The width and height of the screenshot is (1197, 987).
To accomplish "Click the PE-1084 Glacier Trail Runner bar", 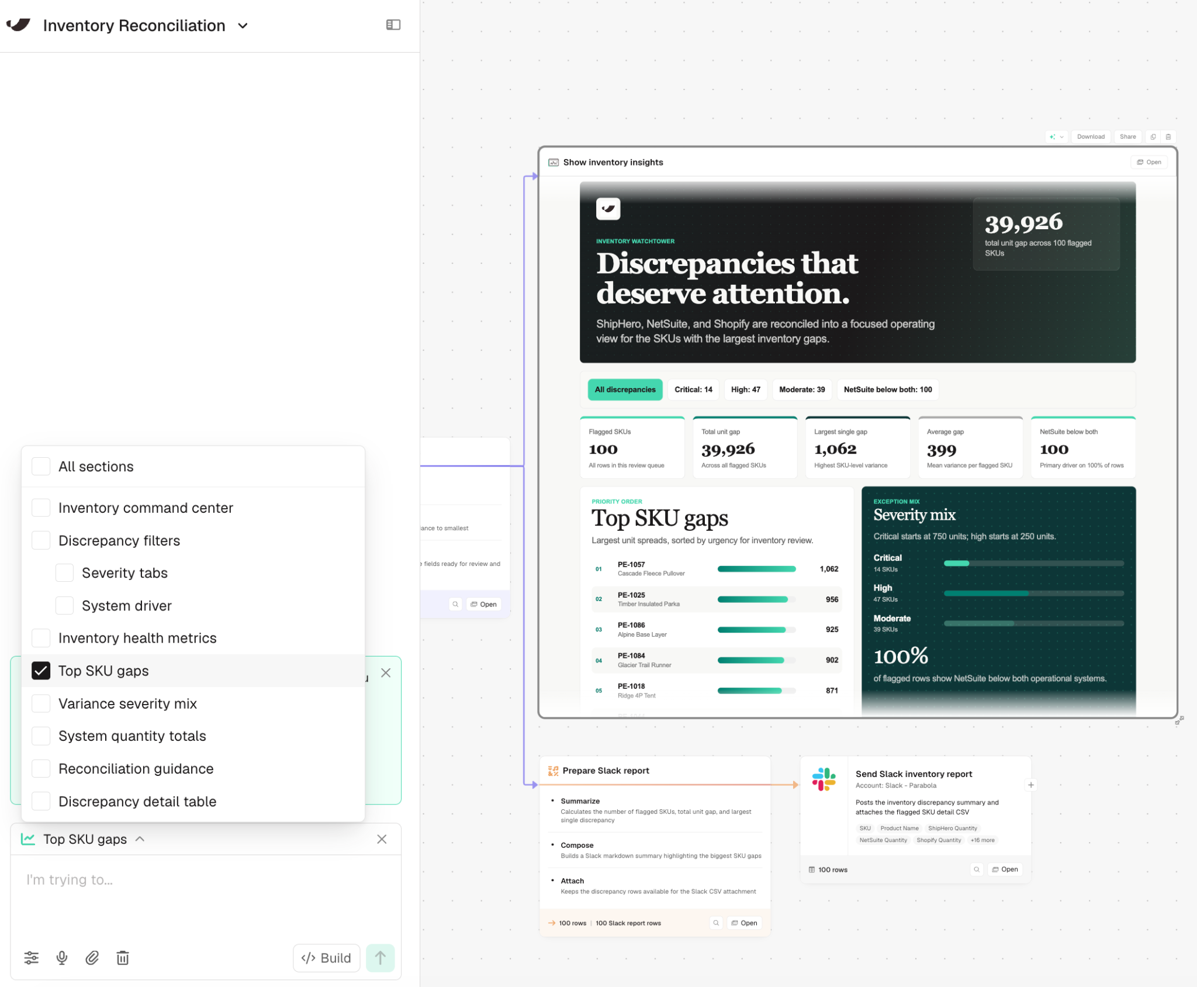I will 756,660.
